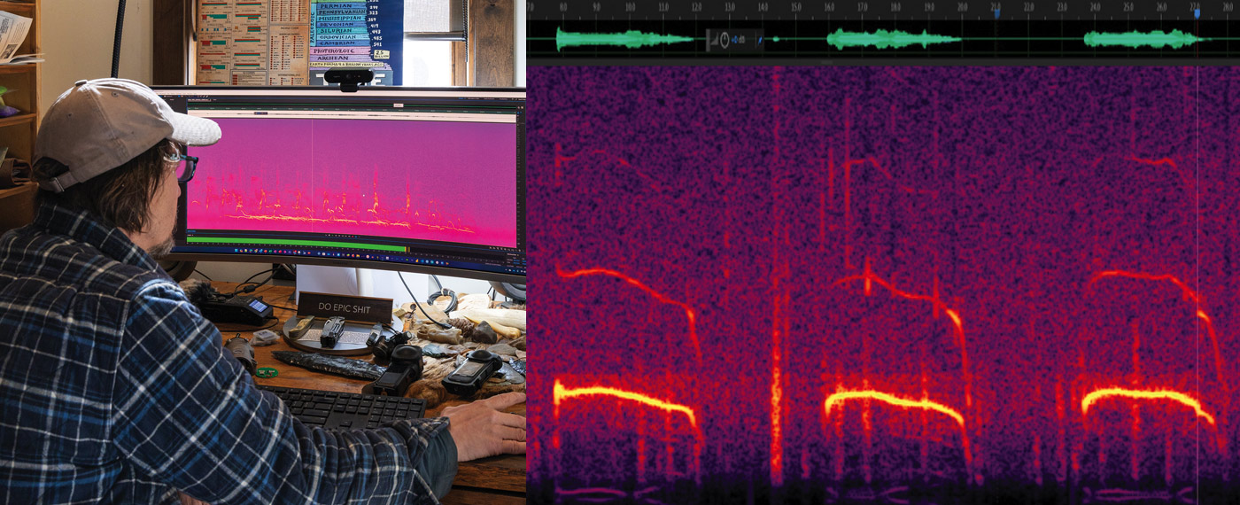Select the blue marker near 21.0 on ruler
The image size is (1240, 505).
[x=996, y=12]
